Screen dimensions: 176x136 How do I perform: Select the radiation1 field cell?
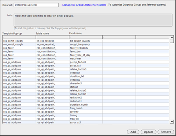click(x=86, y=101)
